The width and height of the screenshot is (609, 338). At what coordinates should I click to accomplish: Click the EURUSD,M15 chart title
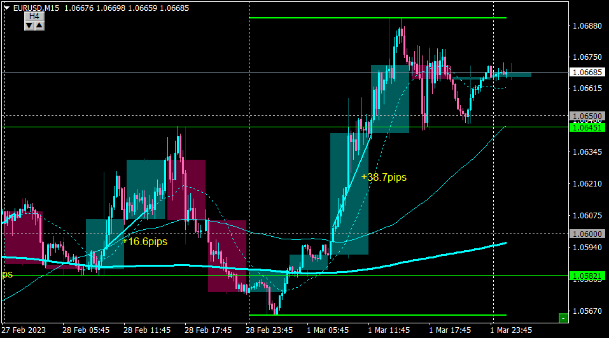(x=36, y=8)
